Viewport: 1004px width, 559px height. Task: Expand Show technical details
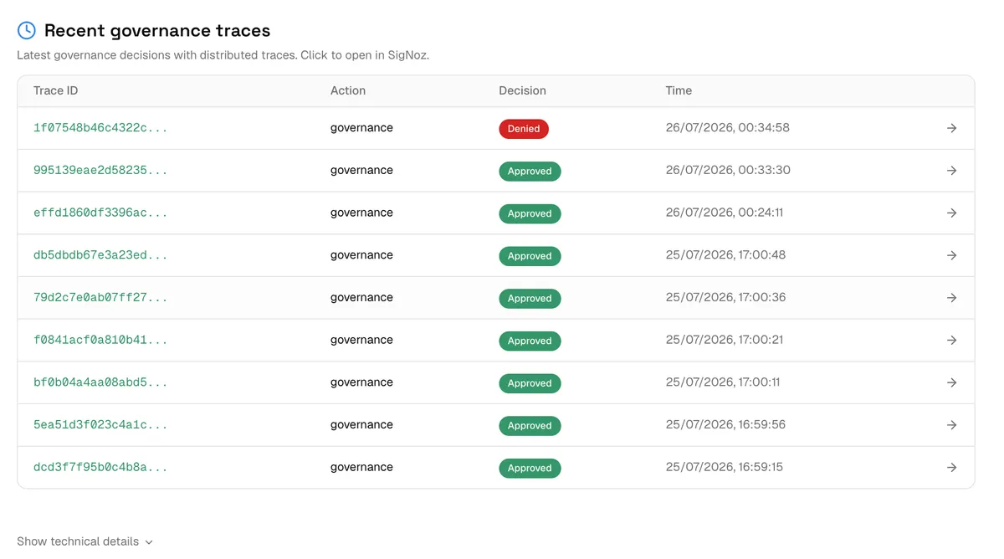85,541
